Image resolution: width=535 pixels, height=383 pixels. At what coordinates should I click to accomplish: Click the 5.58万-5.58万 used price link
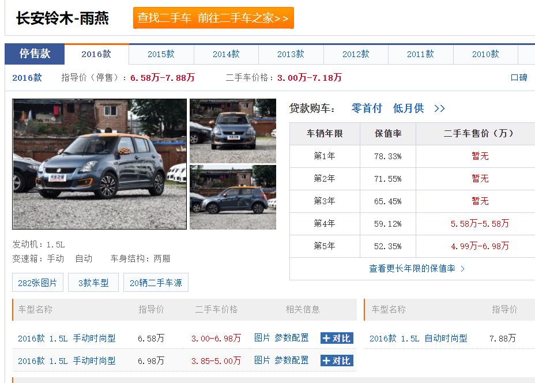480,224
